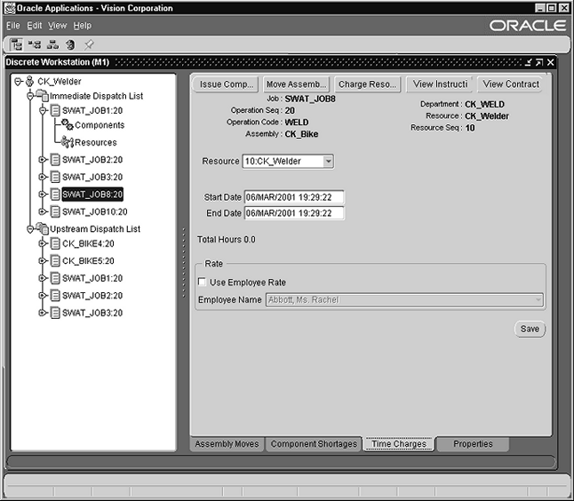Viewport: 574px width, 501px height.
Task: Click the Charge Reso... button
Action: [367, 84]
